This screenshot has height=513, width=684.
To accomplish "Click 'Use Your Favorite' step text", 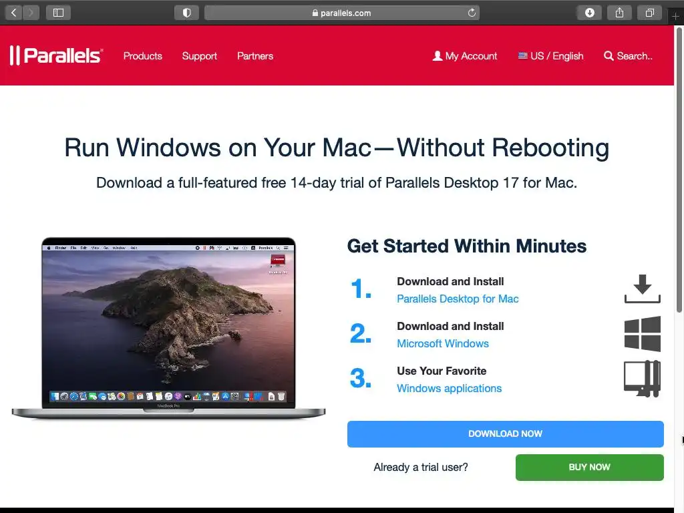I will click(442, 371).
